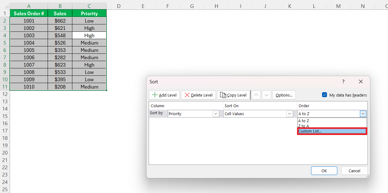The width and height of the screenshot is (388, 193).
Task: Choose A to Z from the order list
Action: point(332,121)
